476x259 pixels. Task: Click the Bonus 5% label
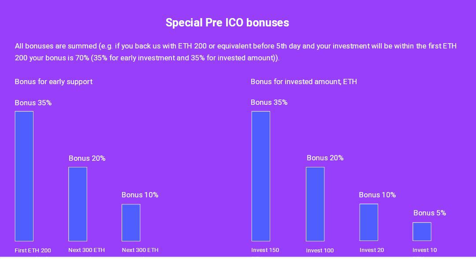tap(430, 213)
